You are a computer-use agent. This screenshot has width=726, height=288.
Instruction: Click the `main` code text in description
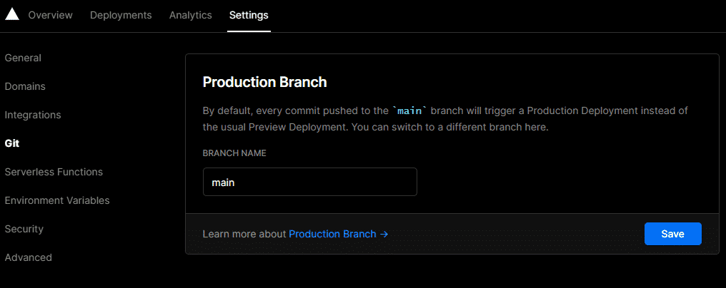(x=411, y=111)
